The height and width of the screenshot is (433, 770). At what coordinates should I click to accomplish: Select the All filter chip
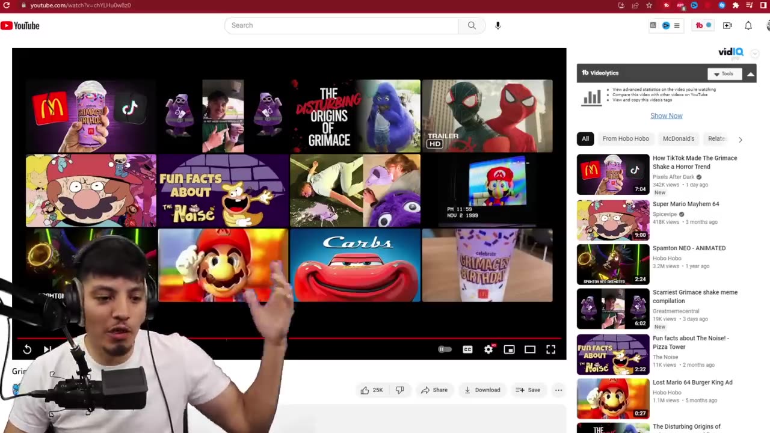point(585,139)
